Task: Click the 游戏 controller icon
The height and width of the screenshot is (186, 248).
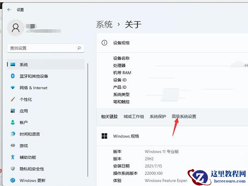Action: [13, 145]
